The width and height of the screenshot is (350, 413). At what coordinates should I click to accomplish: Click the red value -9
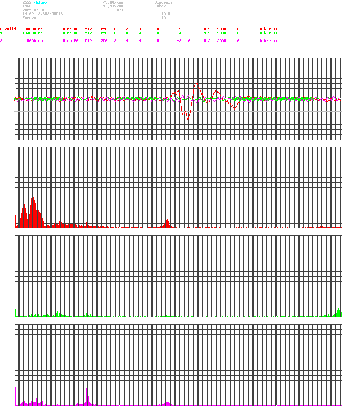click(x=179, y=29)
